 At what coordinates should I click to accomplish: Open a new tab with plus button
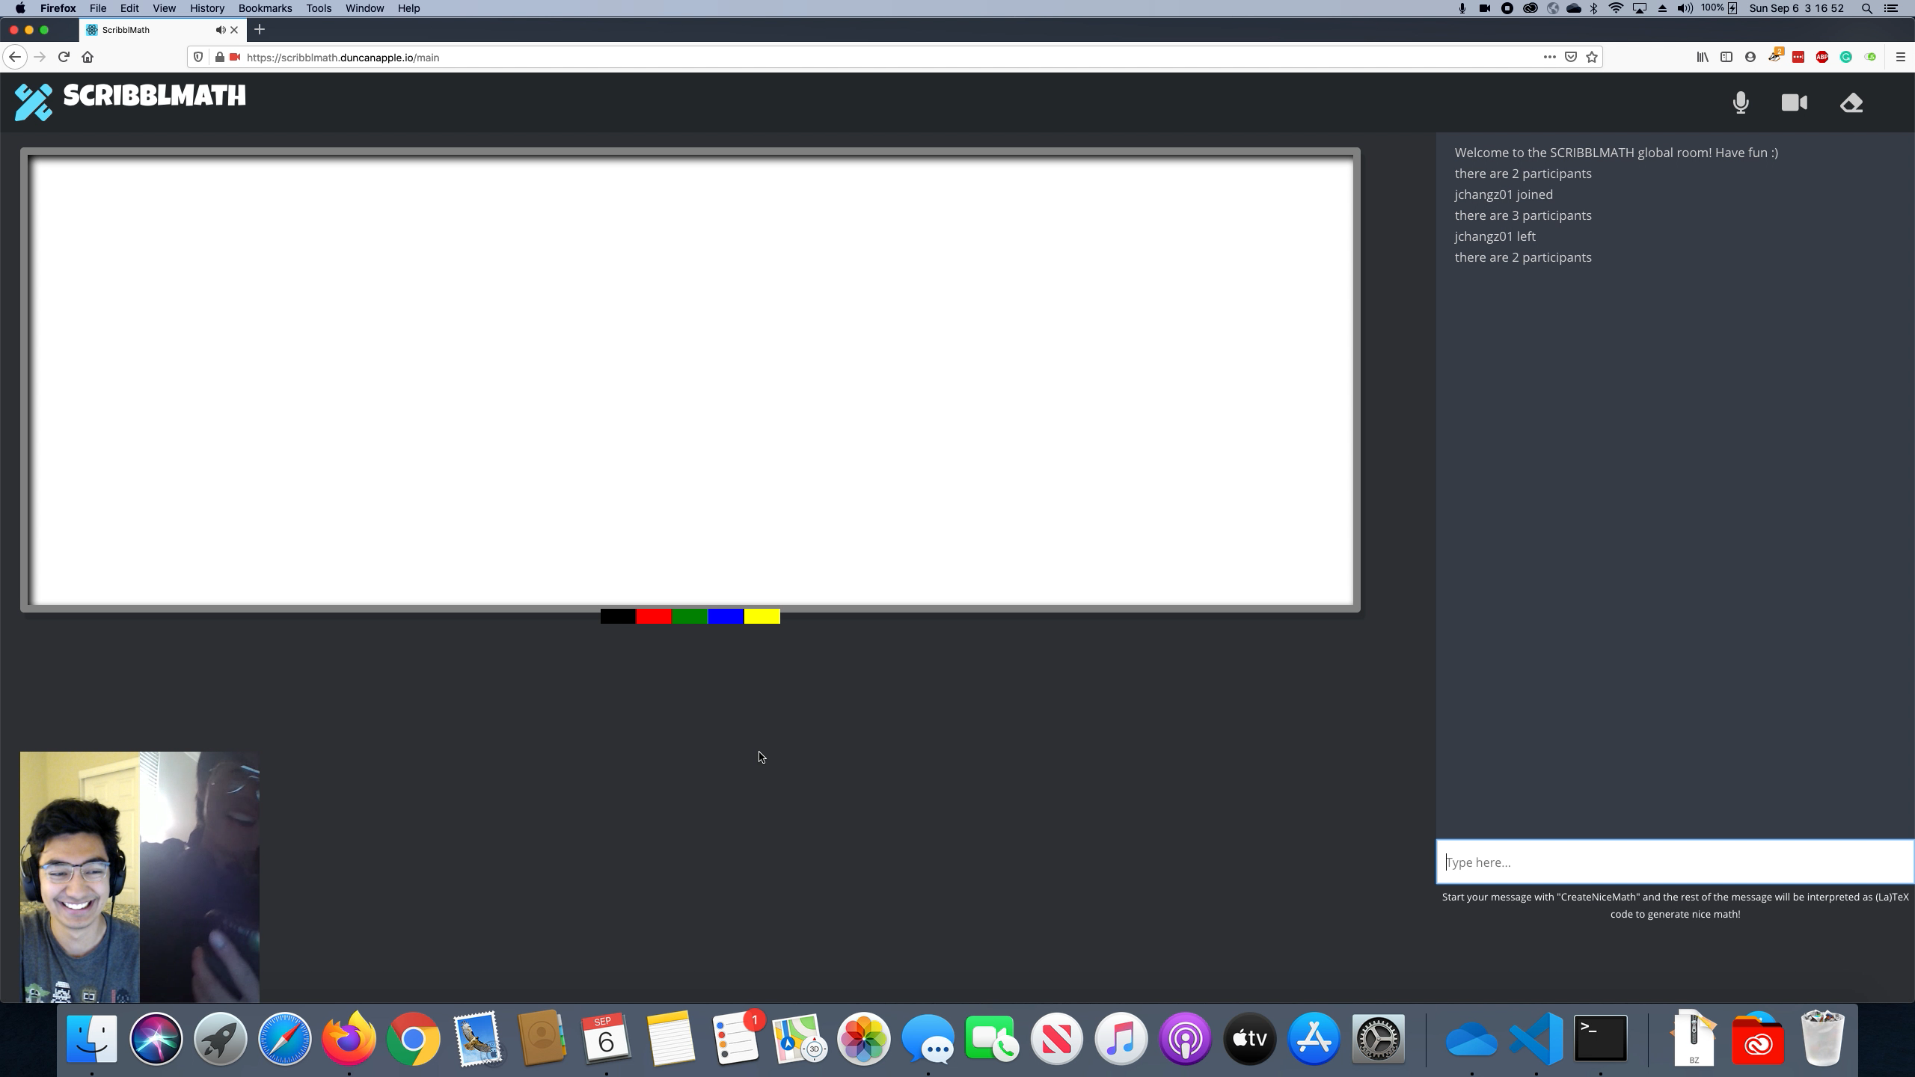tap(260, 30)
